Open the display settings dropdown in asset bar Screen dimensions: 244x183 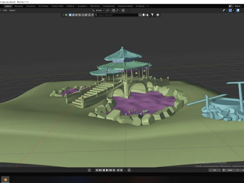147,15
